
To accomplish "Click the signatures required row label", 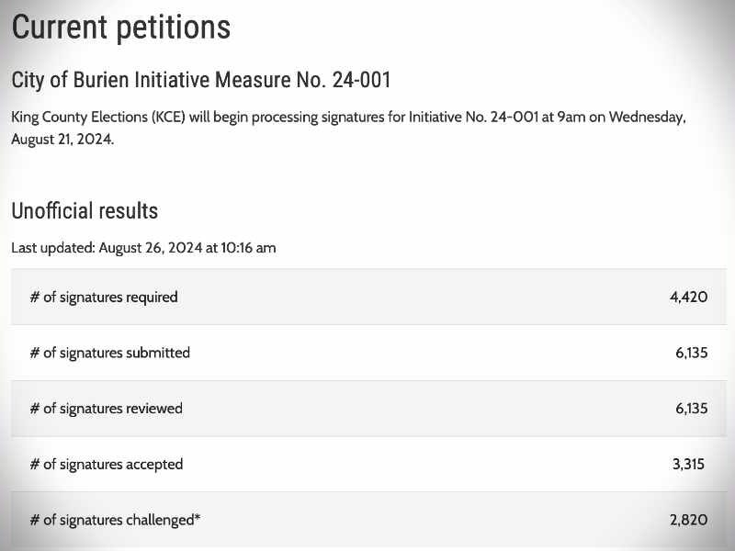I will tap(104, 297).
